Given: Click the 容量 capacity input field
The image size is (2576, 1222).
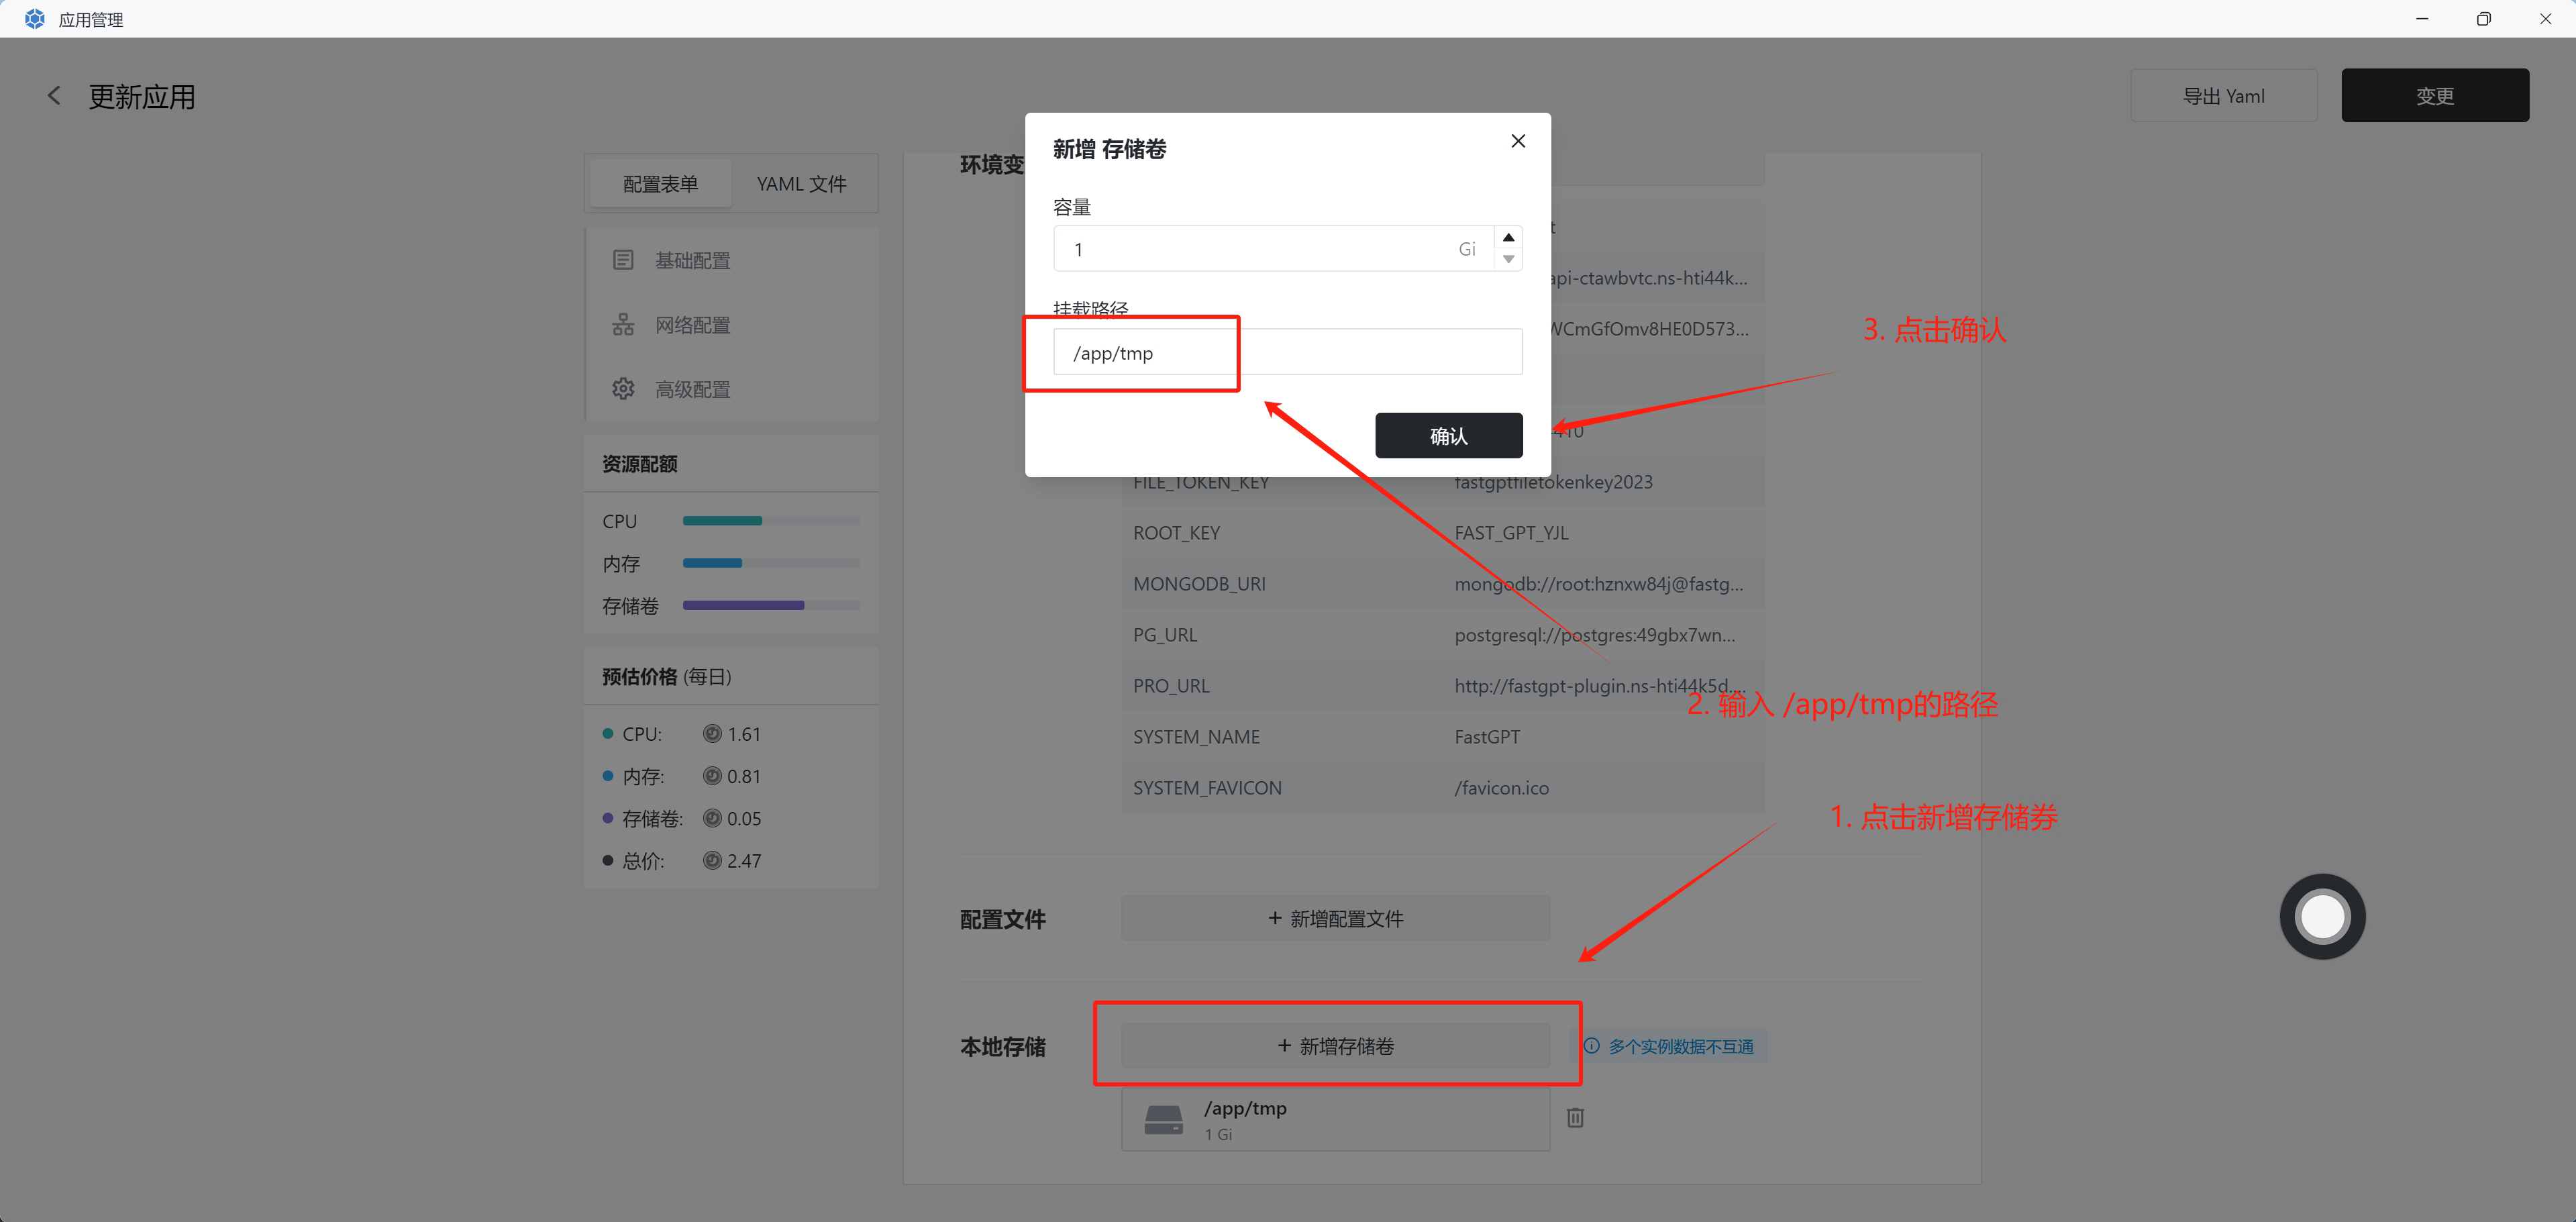Looking at the screenshot, I should (x=1260, y=249).
